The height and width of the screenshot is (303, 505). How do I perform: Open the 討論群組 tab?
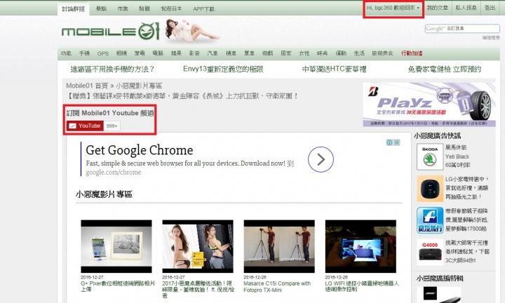(x=74, y=8)
